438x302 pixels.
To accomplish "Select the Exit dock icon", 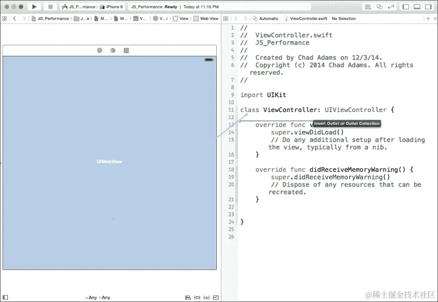I will pos(126,50).
